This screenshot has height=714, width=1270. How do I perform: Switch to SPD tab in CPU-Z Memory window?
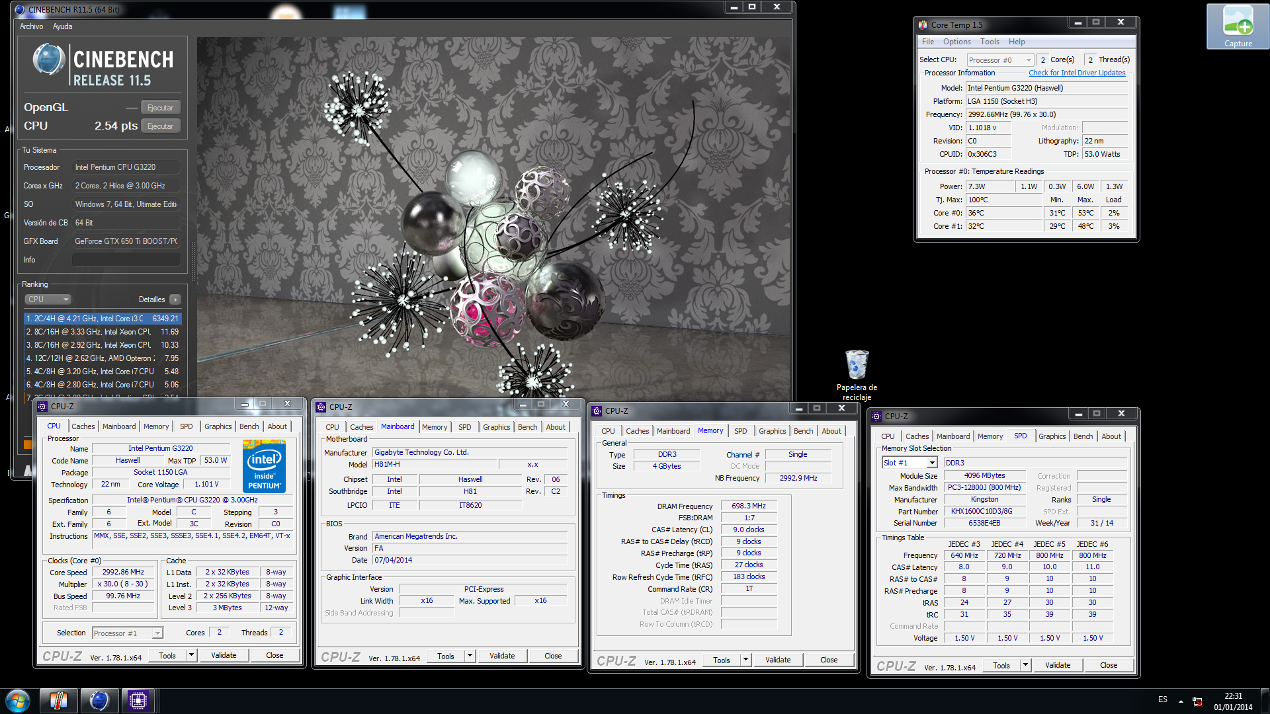tap(740, 431)
